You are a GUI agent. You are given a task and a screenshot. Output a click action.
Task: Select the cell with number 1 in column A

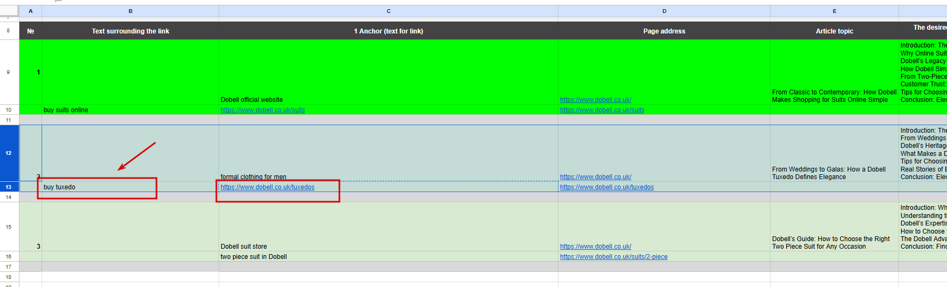(30, 72)
